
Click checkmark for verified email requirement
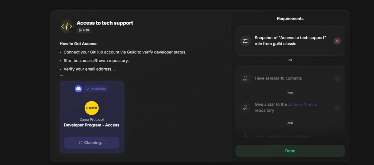click(337, 136)
